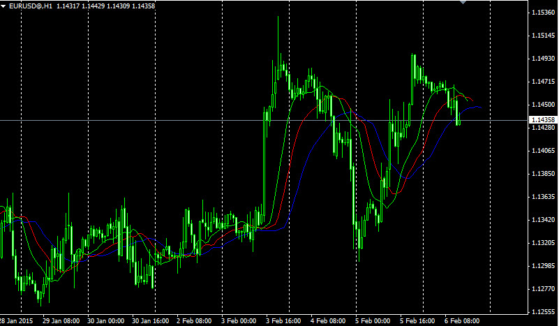Click the 28 Jan 2015 time label

[x=16, y=321]
